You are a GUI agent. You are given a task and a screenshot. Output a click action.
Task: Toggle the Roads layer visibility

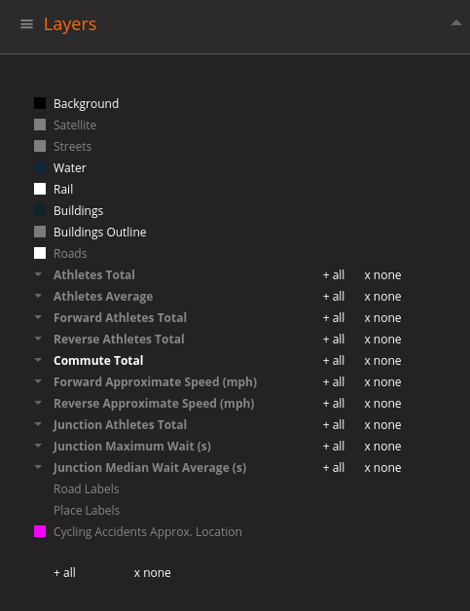70,253
